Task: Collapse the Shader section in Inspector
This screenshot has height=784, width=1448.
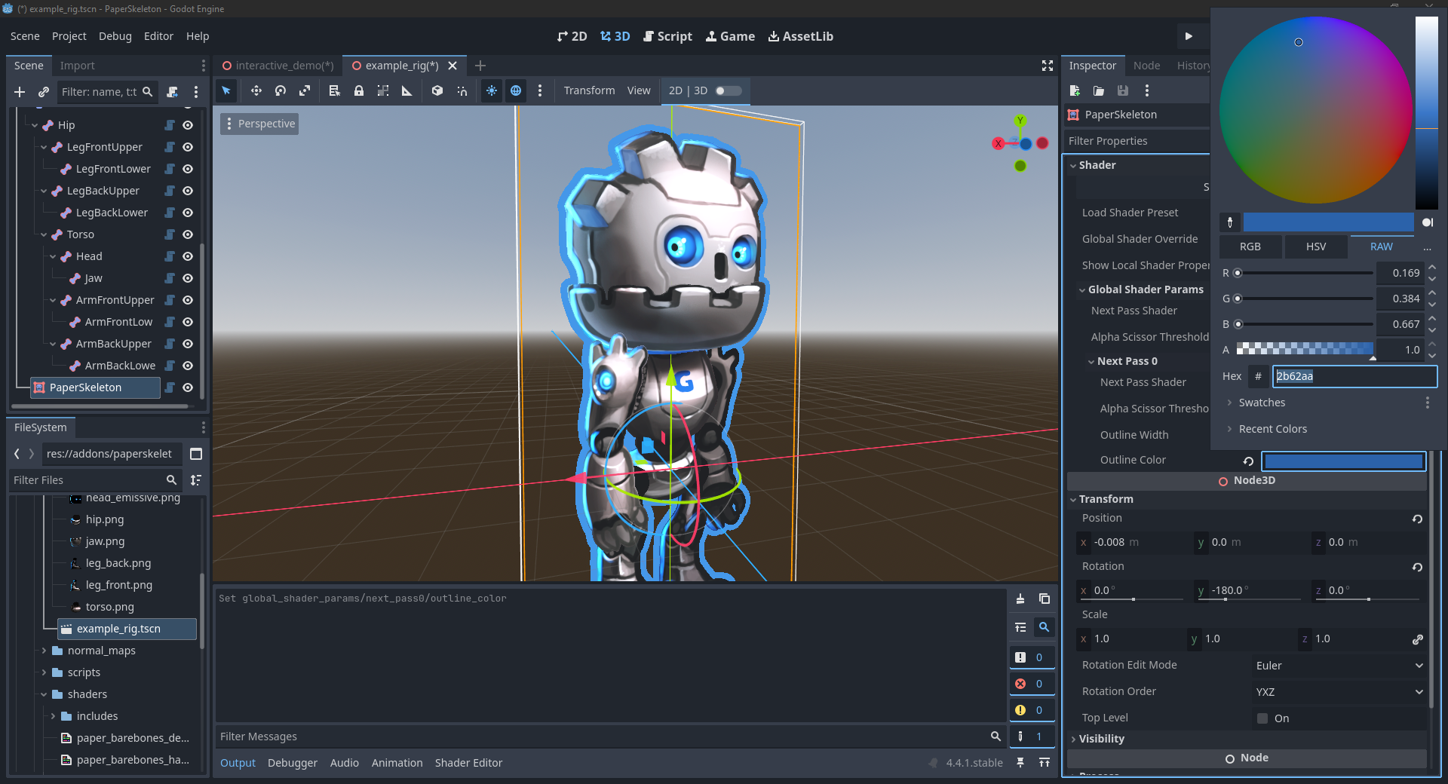Action: pyautogui.click(x=1073, y=165)
